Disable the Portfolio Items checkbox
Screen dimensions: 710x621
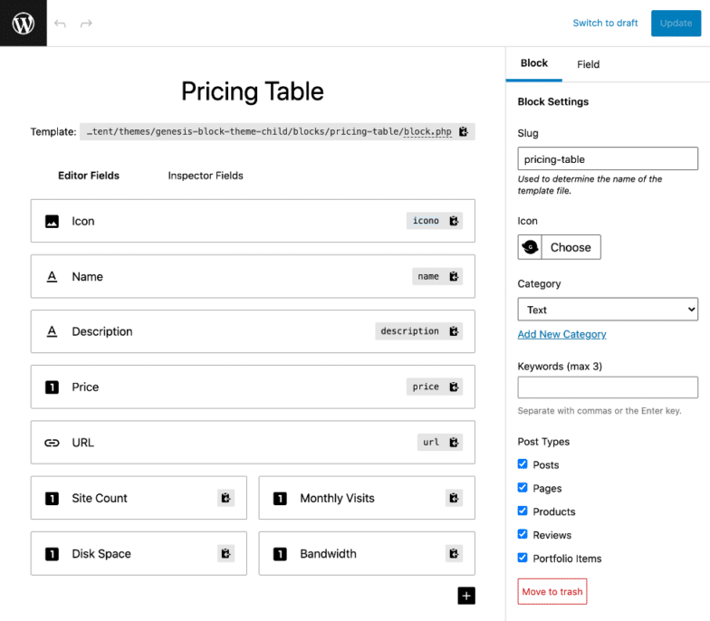(523, 559)
